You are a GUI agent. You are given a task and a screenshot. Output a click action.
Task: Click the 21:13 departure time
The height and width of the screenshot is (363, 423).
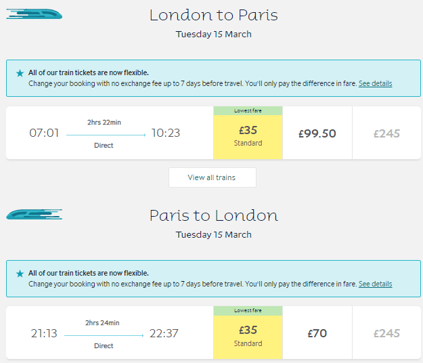tap(44, 333)
